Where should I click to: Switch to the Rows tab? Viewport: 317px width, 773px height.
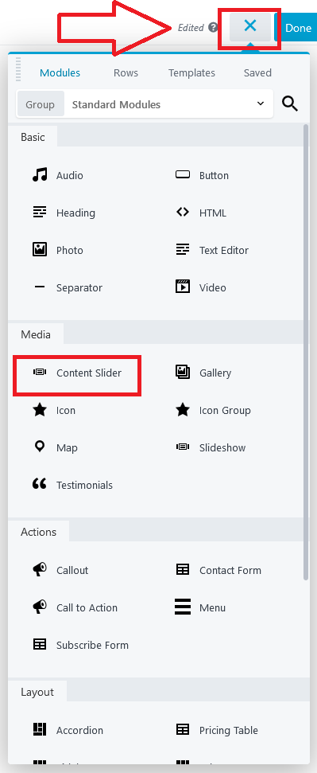click(x=126, y=73)
